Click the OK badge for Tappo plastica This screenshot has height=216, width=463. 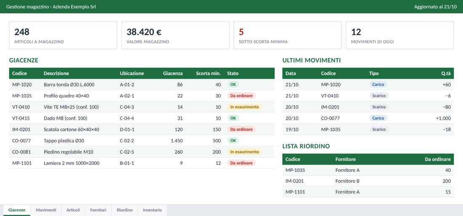pos(233,141)
